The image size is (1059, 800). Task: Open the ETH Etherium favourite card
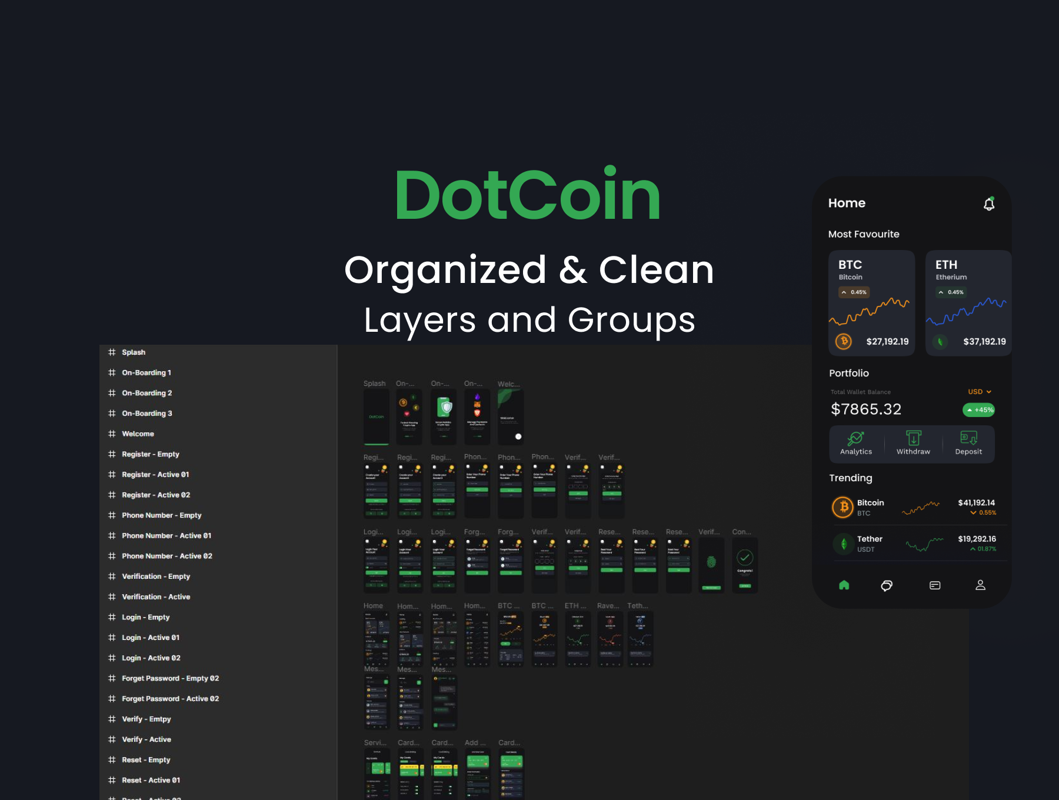[968, 303]
